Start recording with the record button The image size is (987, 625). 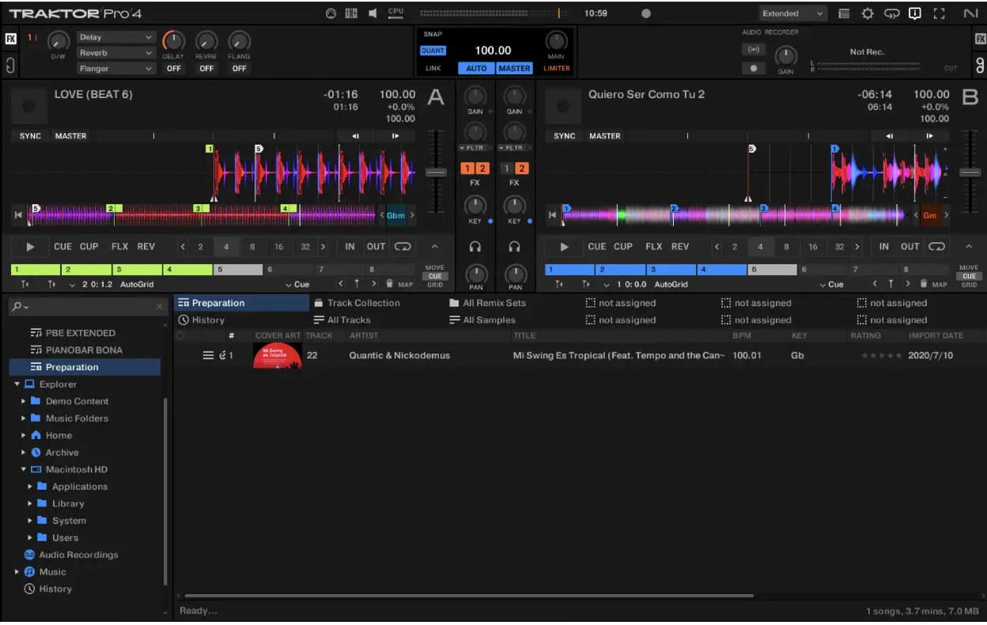[753, 68]
